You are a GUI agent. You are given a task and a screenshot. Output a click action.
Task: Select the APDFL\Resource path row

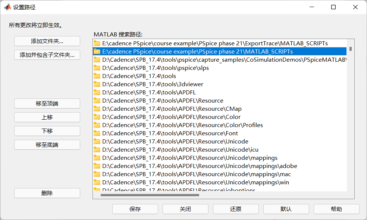click(x=220, y=101)
